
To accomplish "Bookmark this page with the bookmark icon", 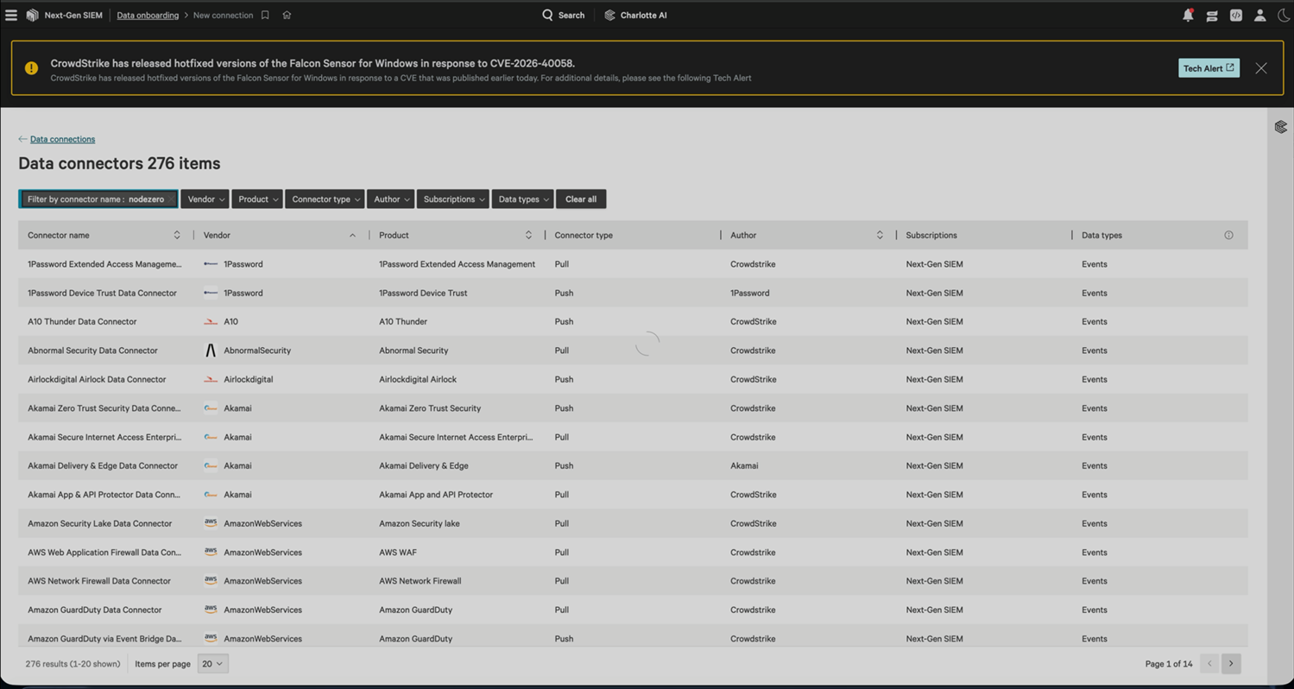I will coord(265,15).
